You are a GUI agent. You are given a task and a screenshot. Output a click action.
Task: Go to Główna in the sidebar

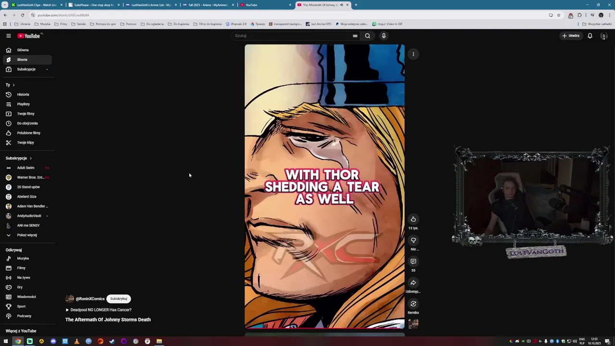27,50
